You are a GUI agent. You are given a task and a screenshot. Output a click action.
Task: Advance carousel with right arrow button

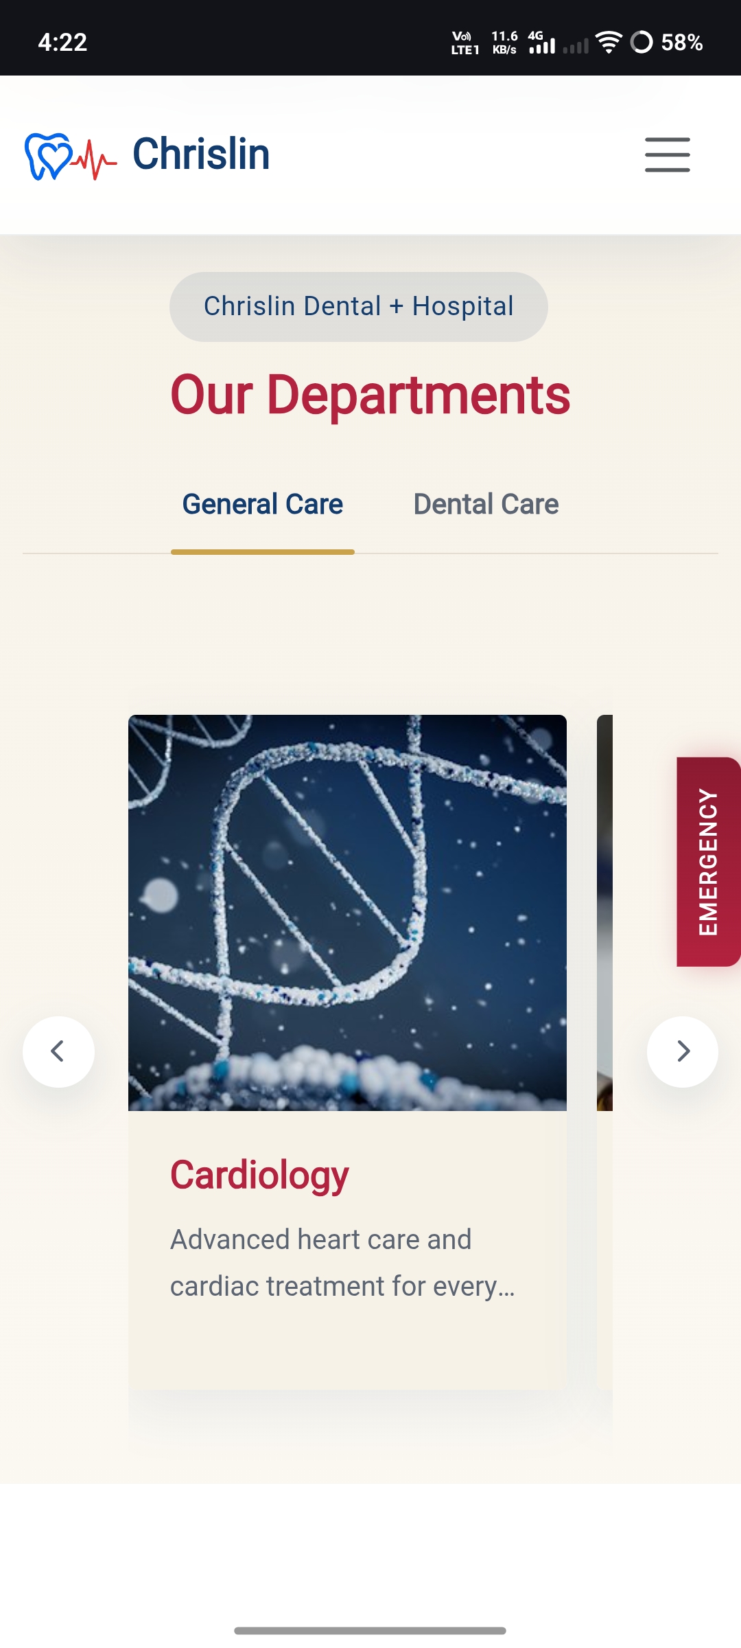pos(683,1051)
